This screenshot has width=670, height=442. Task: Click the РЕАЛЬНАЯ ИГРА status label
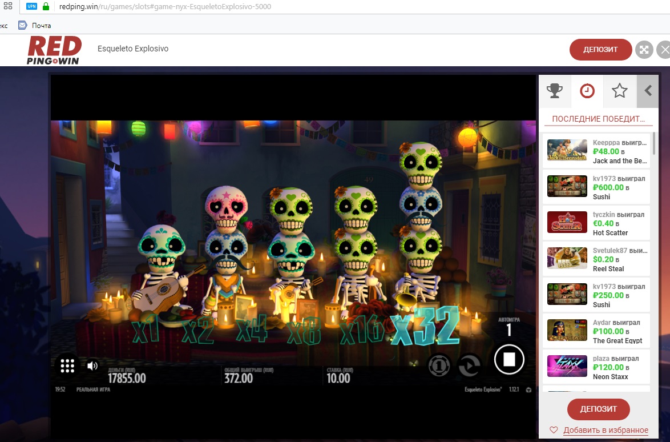[x=93, y=389]
